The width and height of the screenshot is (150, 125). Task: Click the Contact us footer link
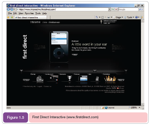[47, 86]
